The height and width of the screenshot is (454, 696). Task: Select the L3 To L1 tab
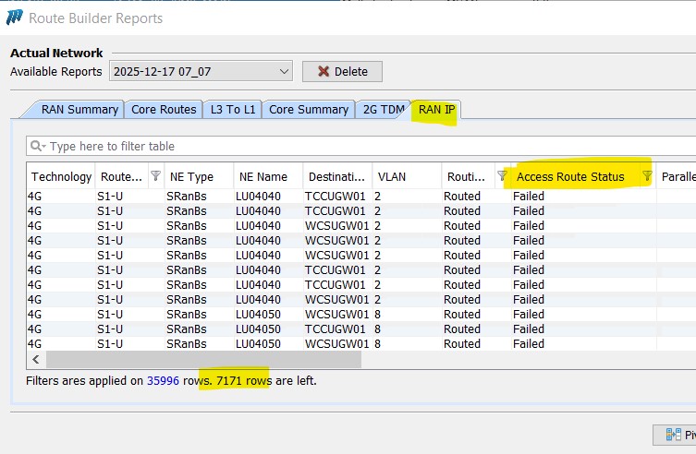233,110
